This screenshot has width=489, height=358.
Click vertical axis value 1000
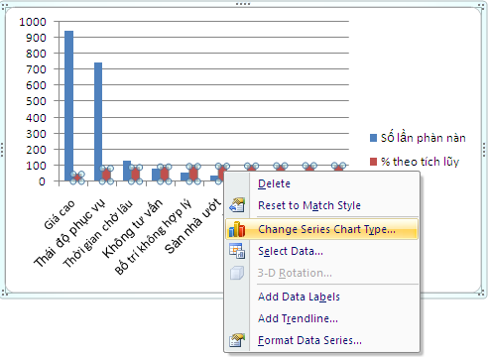pyautogui.click(x=33, y=22)
